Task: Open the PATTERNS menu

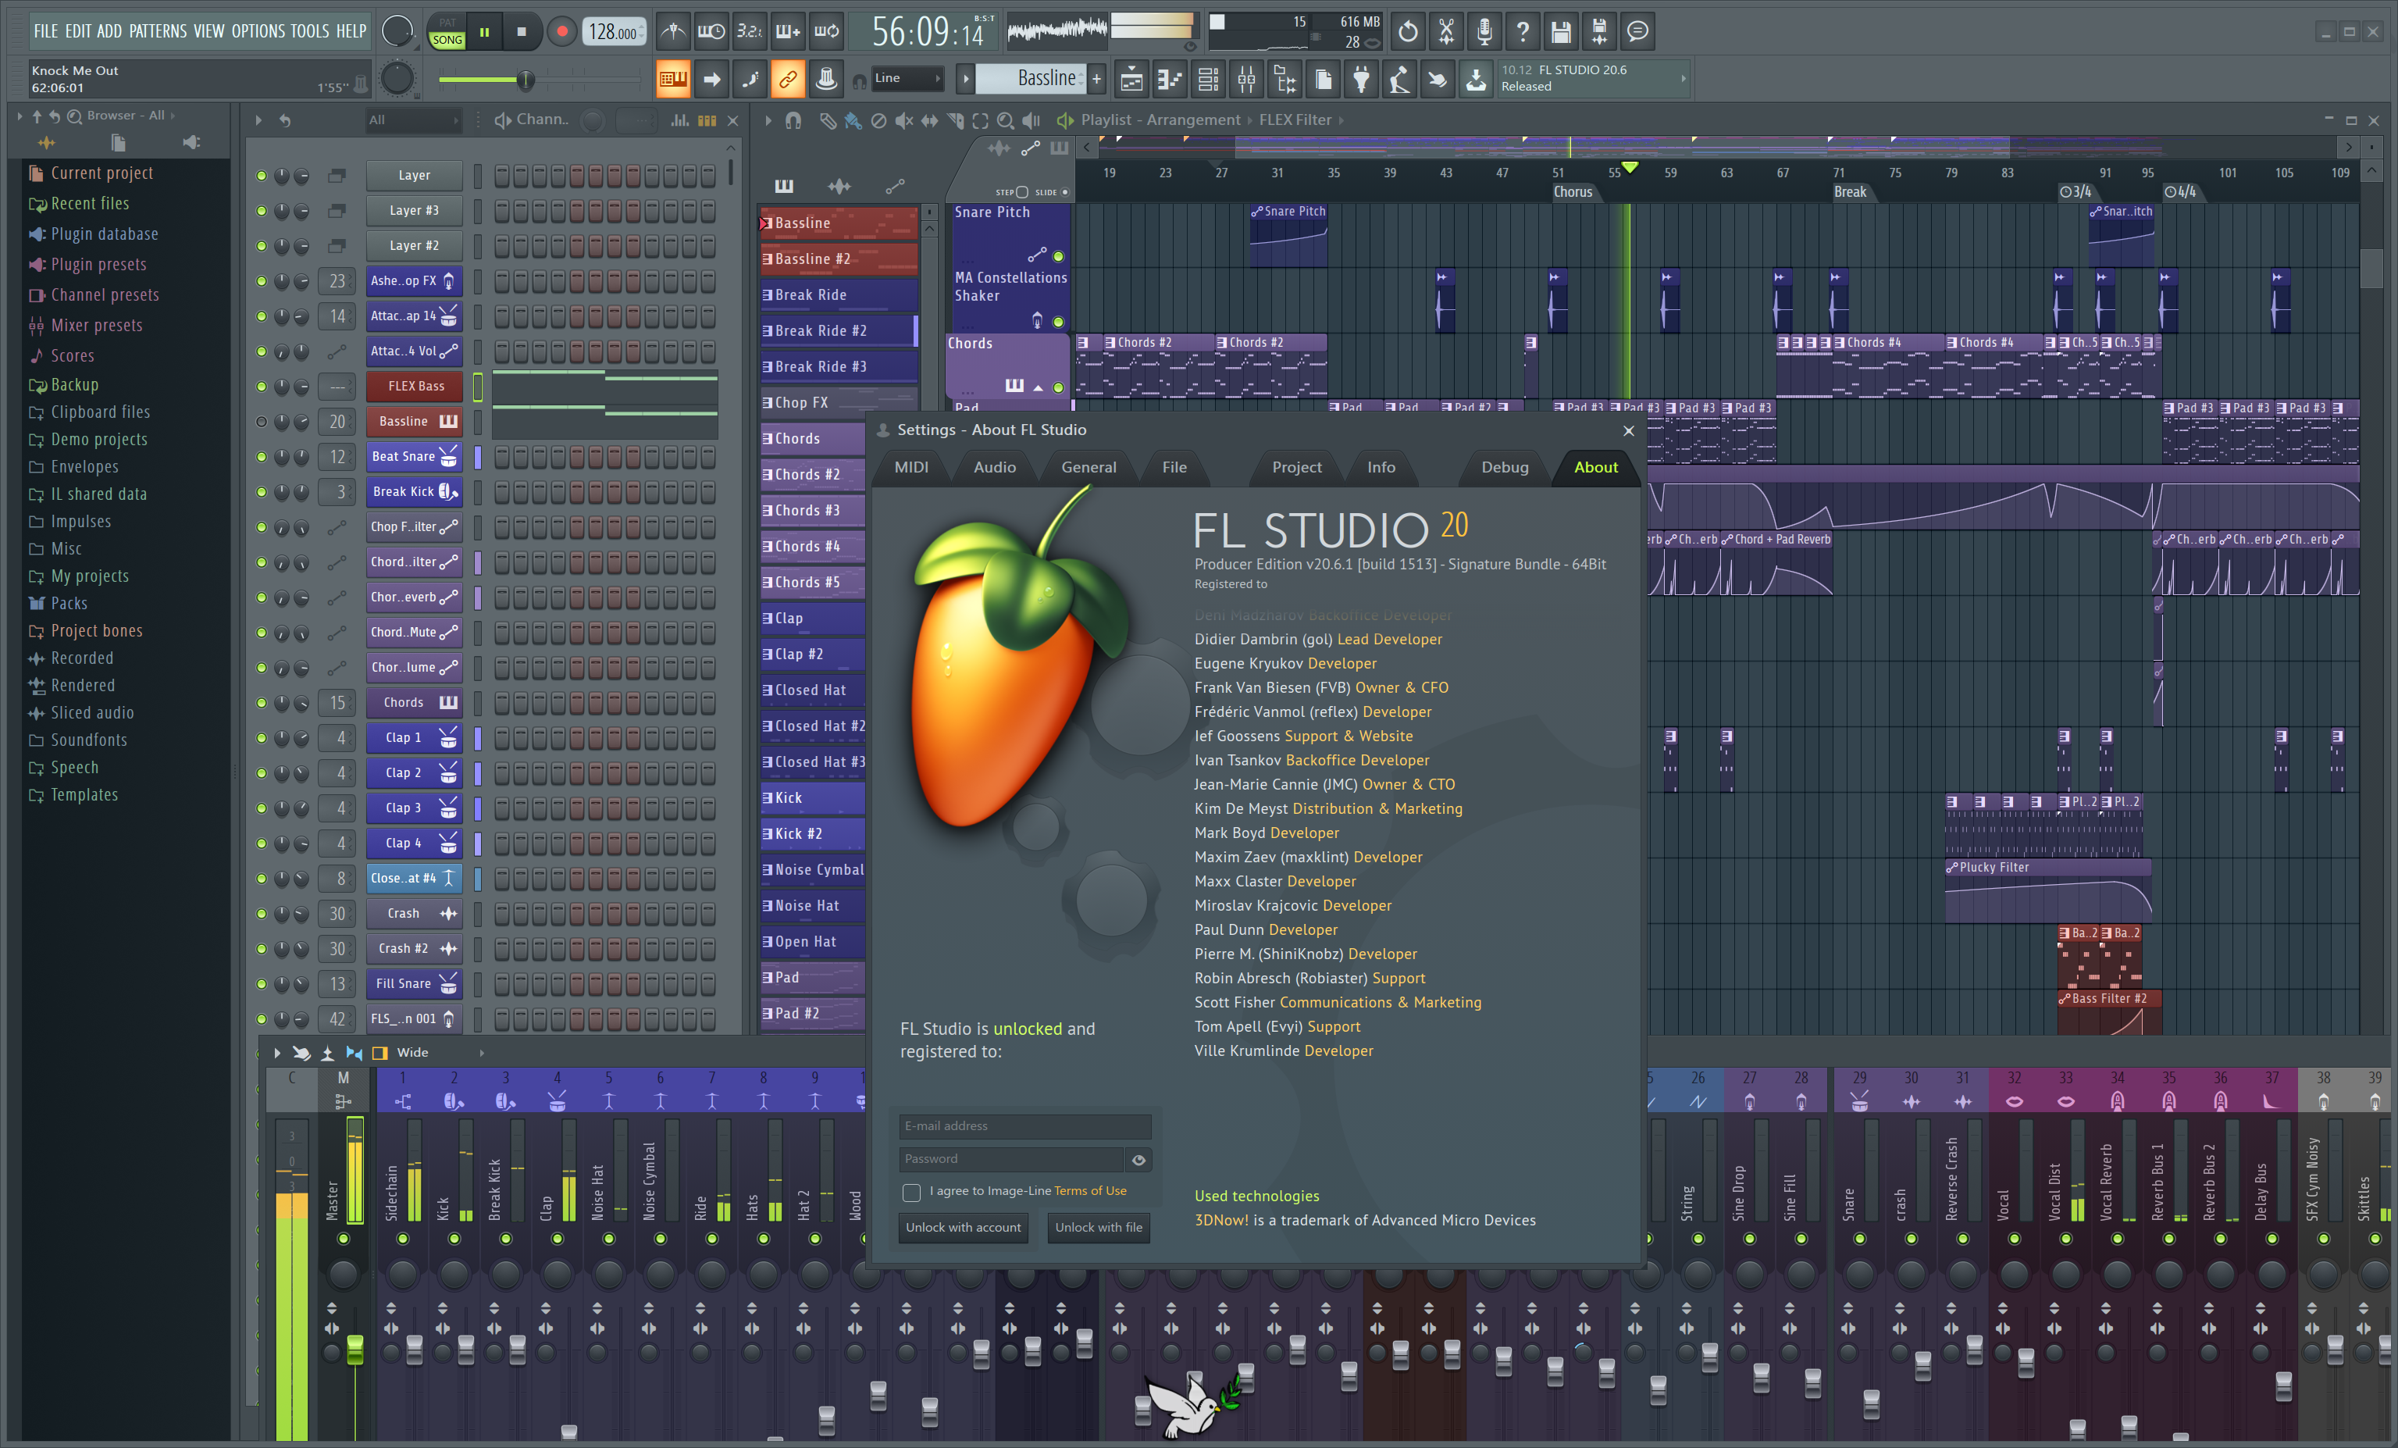Action: pyautogui.click(x=158, y=31)
